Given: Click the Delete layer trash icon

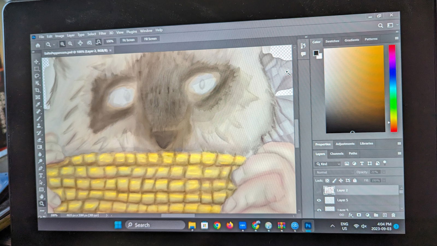Looking at the screenshot, I should 393,215.
